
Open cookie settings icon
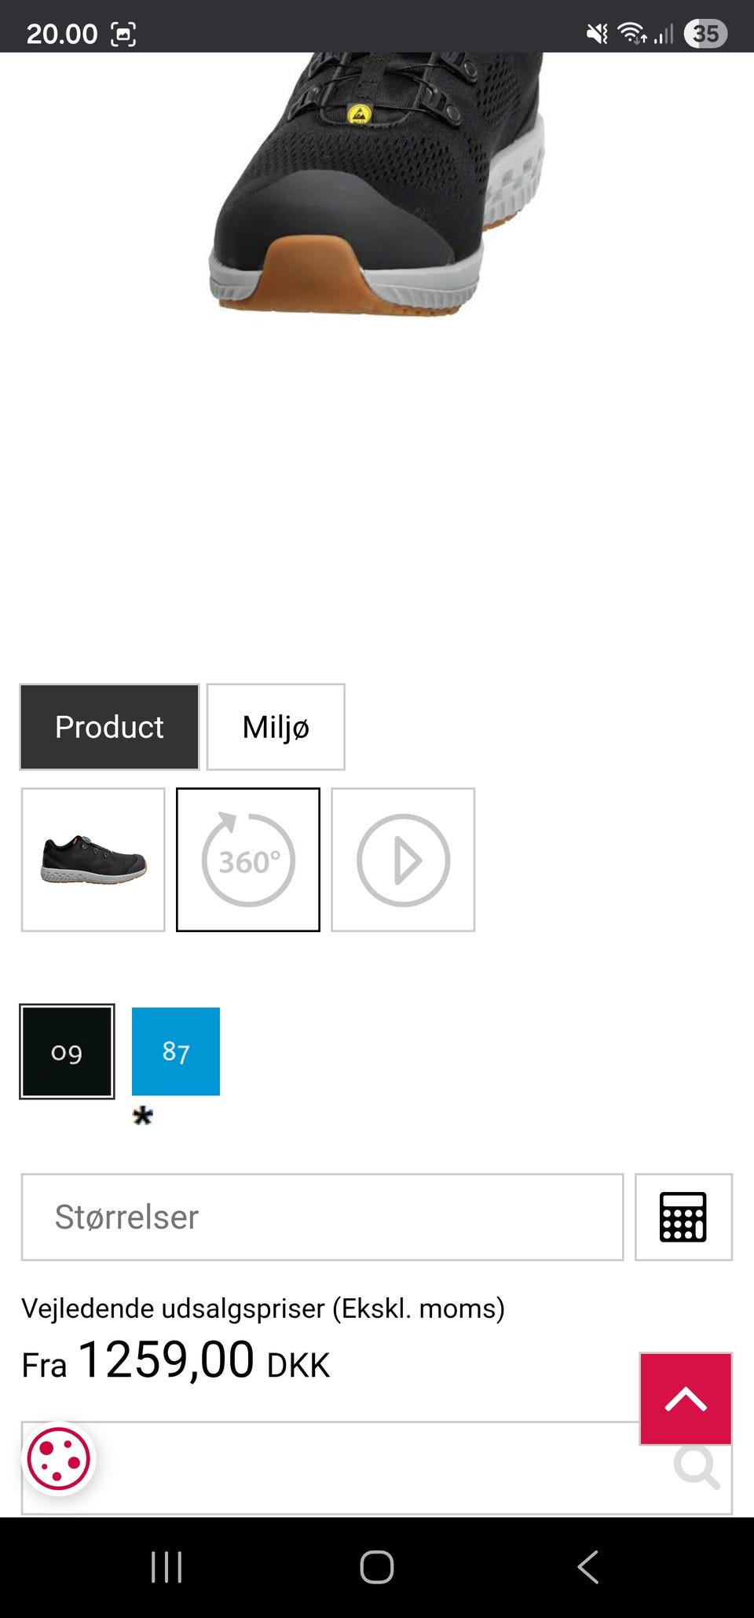pos(59,1459)
